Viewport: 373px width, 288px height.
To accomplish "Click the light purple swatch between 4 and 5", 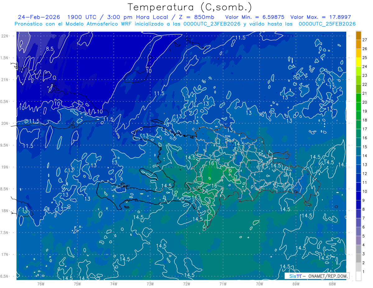I will point(358,240).
